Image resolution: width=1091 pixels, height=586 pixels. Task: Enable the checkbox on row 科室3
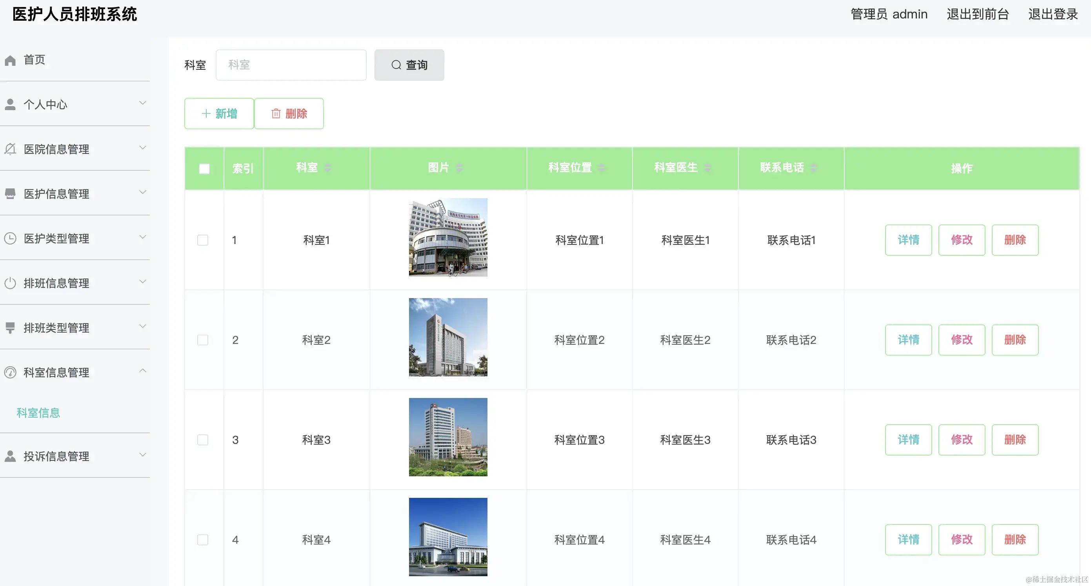point(203,440)
